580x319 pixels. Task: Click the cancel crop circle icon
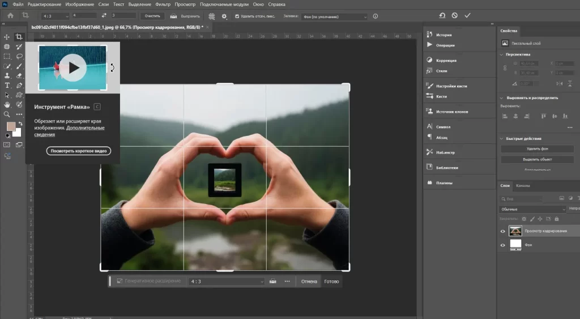tap(454, 15)
